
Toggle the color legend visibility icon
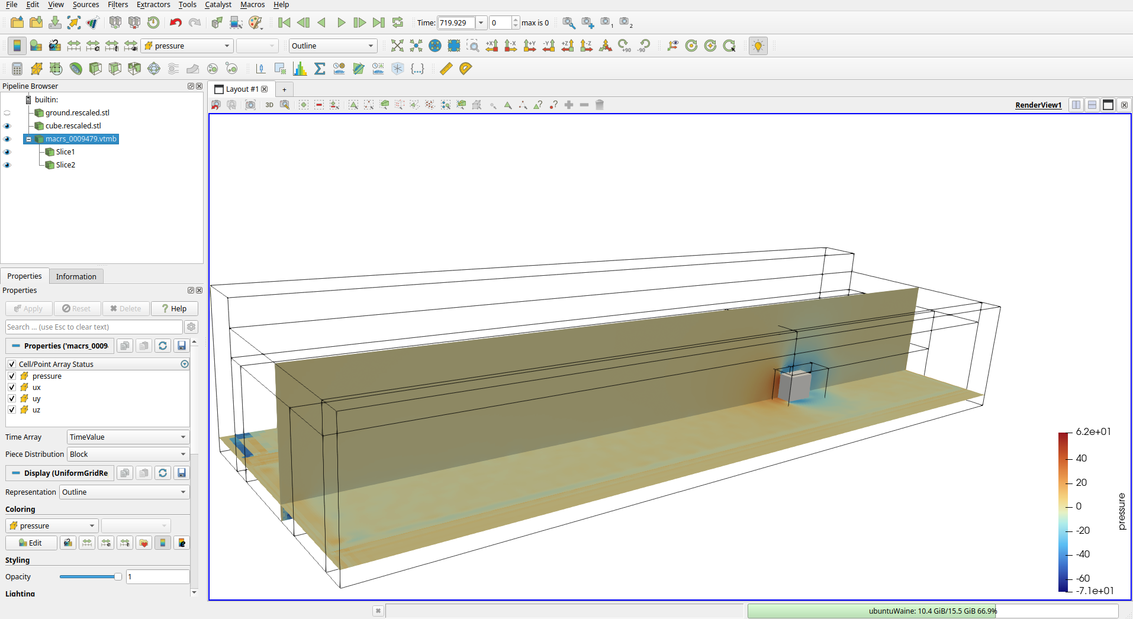pyautogui.click(x=17, y=46)
